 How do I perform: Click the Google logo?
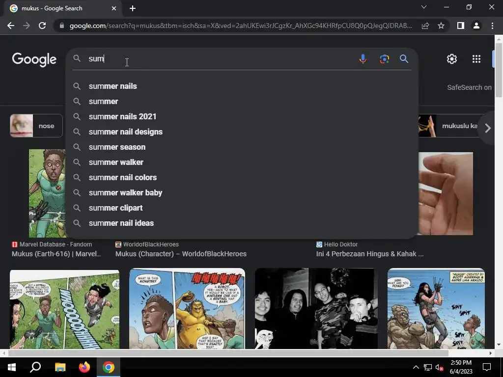coord(34,59)
